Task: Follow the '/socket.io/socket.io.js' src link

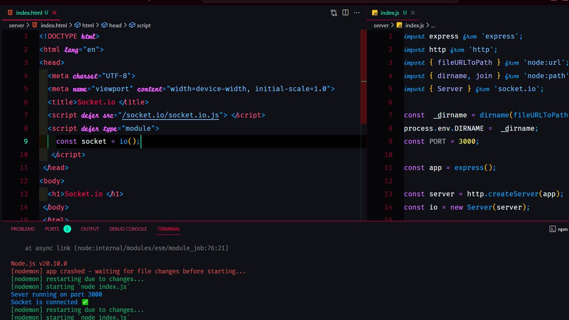Action: pos(170,115)
